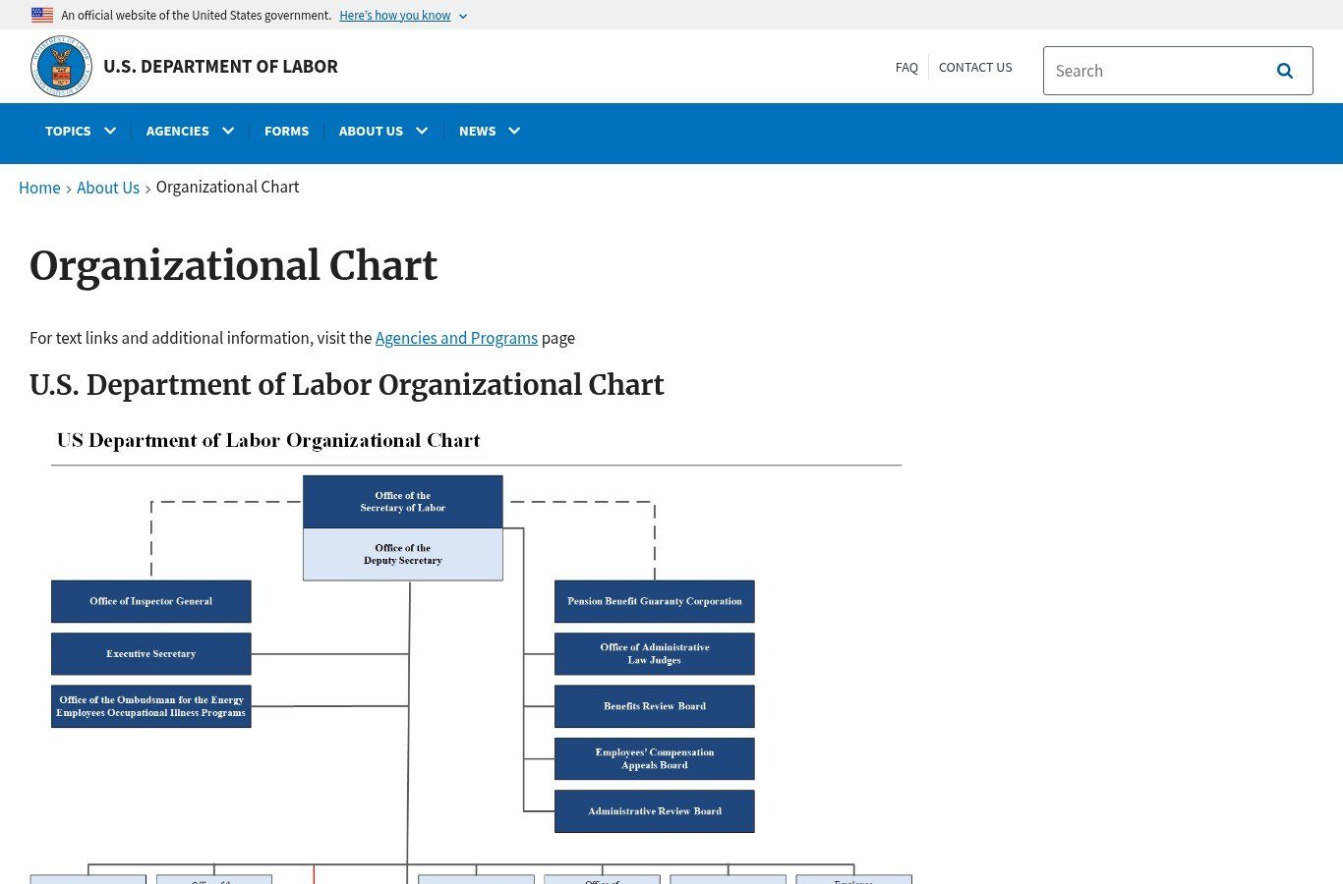The image size is (1343, 884).
Task: Go to the FORMS navigation item
Action: (286, 131)
